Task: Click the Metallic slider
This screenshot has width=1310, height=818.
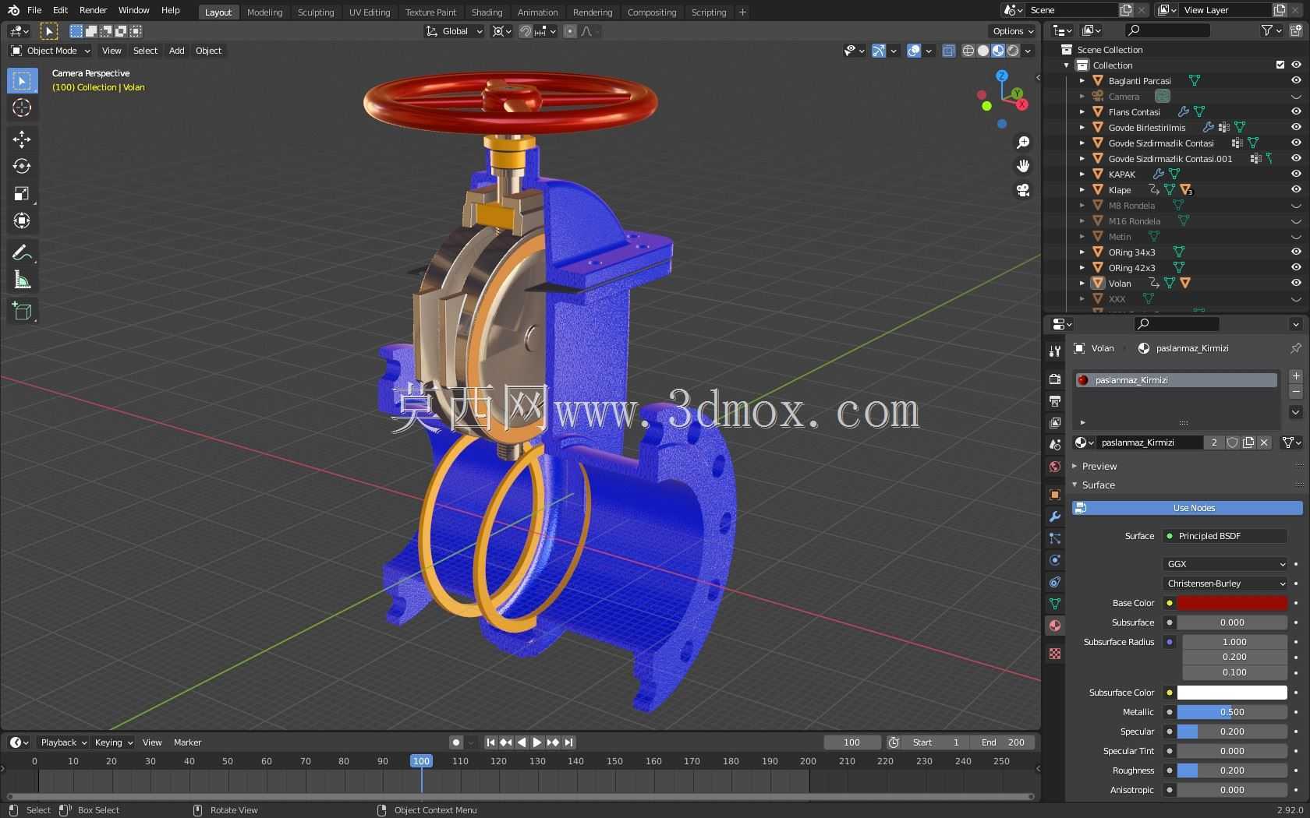Action: click(x=1232, y=712)
